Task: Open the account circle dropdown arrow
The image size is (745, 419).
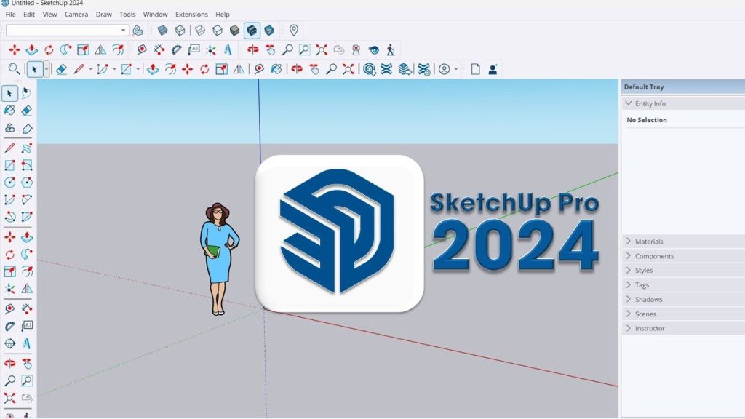Action: (x=456, y=69)
